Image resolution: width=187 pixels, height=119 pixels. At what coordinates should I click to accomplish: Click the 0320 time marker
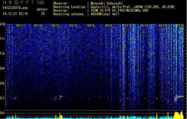point(180,26)
